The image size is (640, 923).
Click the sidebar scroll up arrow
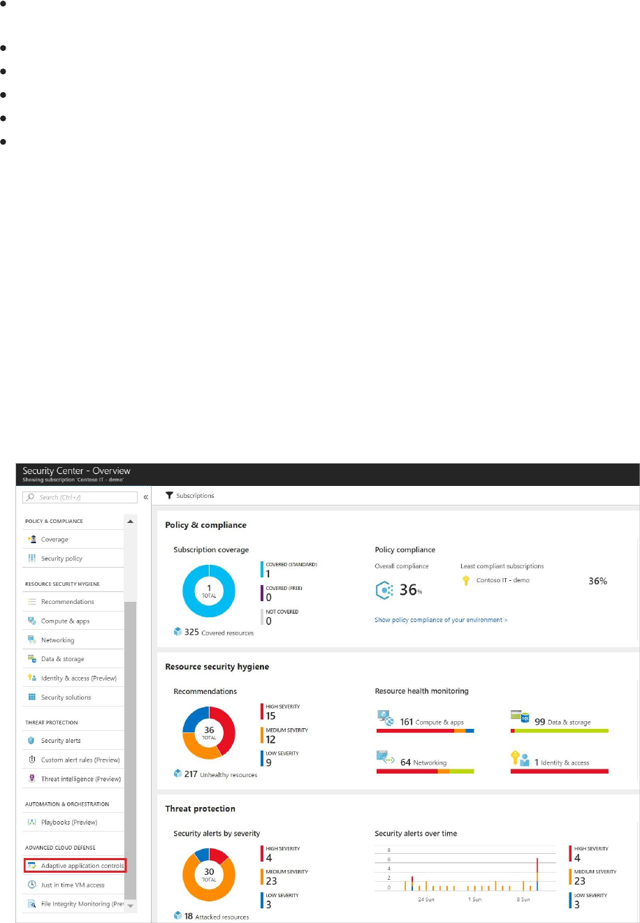pos(131,521)
